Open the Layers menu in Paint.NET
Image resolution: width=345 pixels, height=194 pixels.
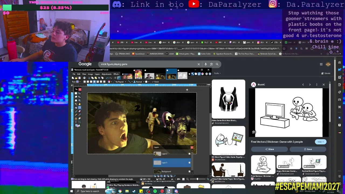tap(97, 74)
